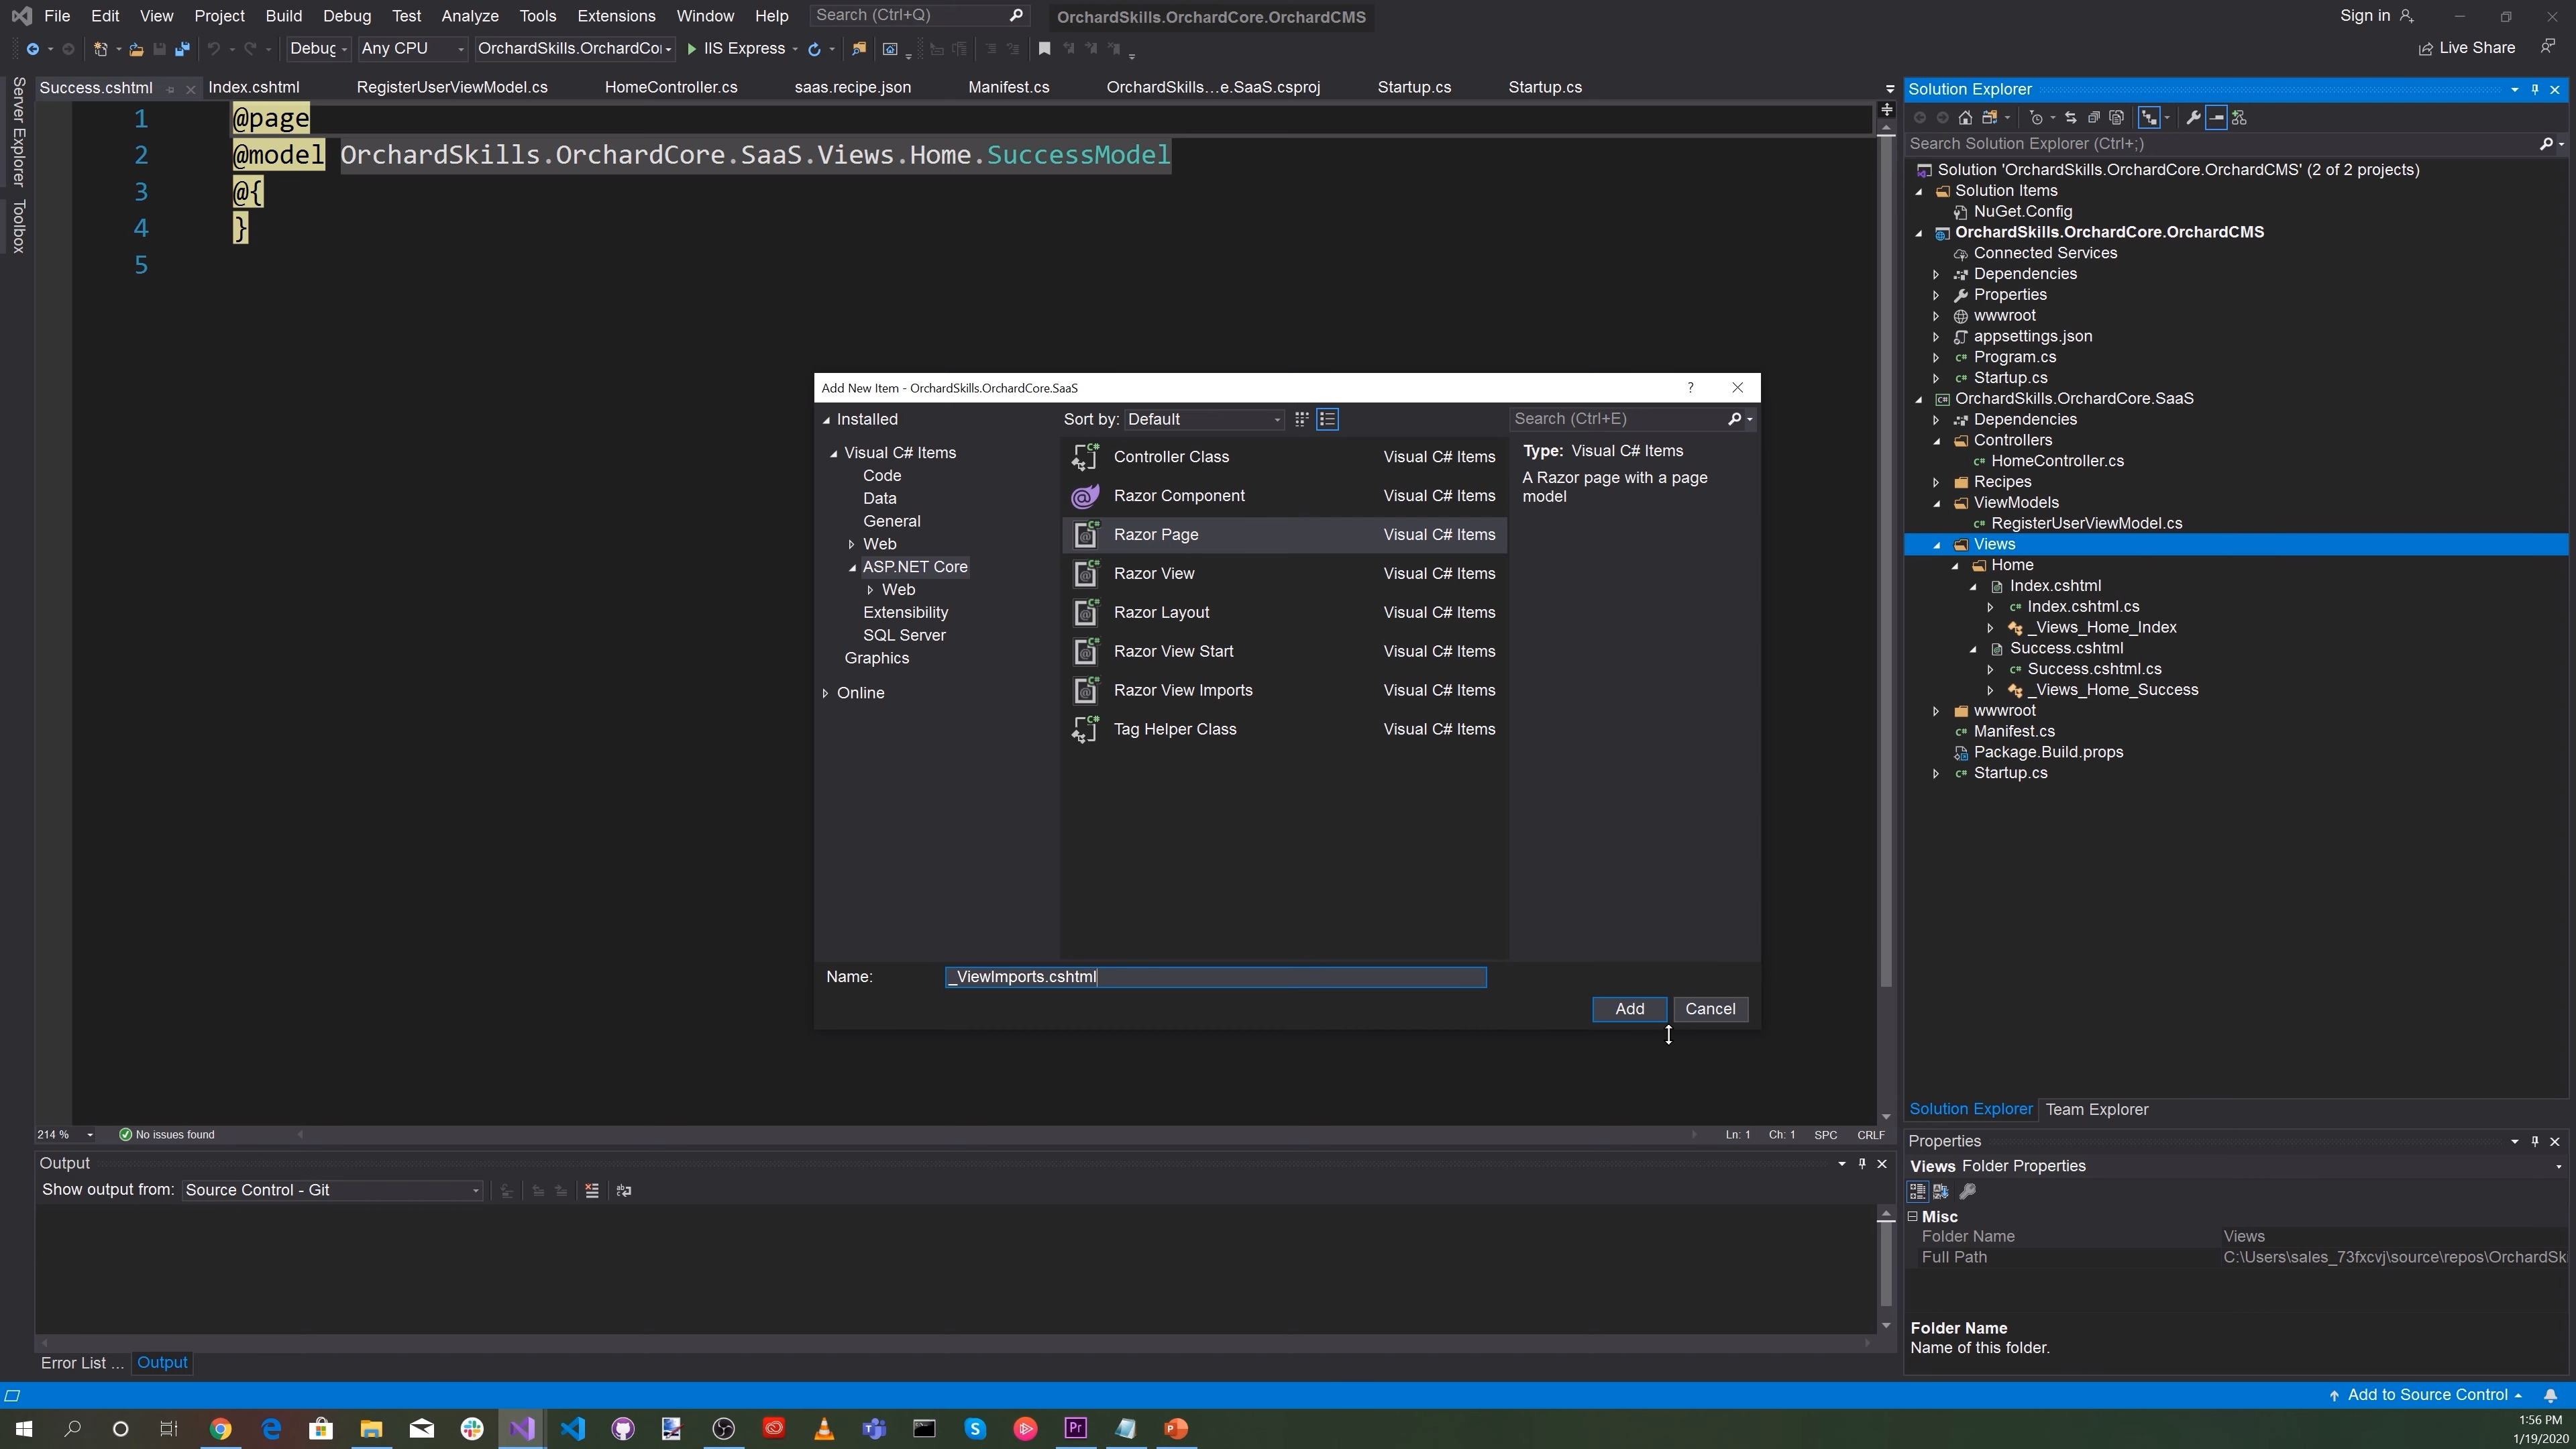Click the Properties wrench icon in Solution Explorer
The image size is (2576, 1449).
click(x=2193, y=118)
